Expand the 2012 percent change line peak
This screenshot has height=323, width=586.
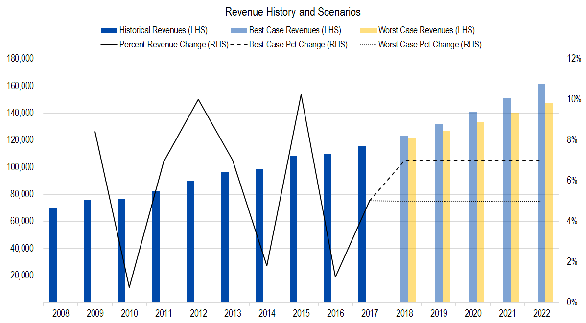198,99
